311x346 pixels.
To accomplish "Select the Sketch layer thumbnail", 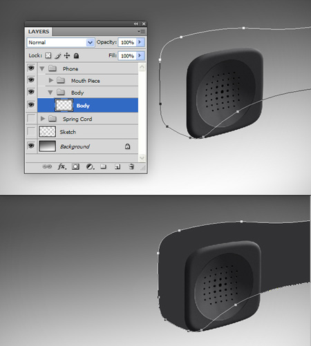I will pyautogui.click(x=48, y=132).
